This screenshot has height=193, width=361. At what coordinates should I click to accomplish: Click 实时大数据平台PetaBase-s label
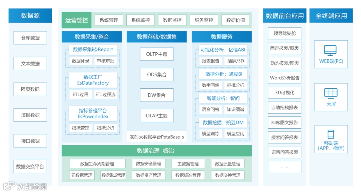[157, 137]
